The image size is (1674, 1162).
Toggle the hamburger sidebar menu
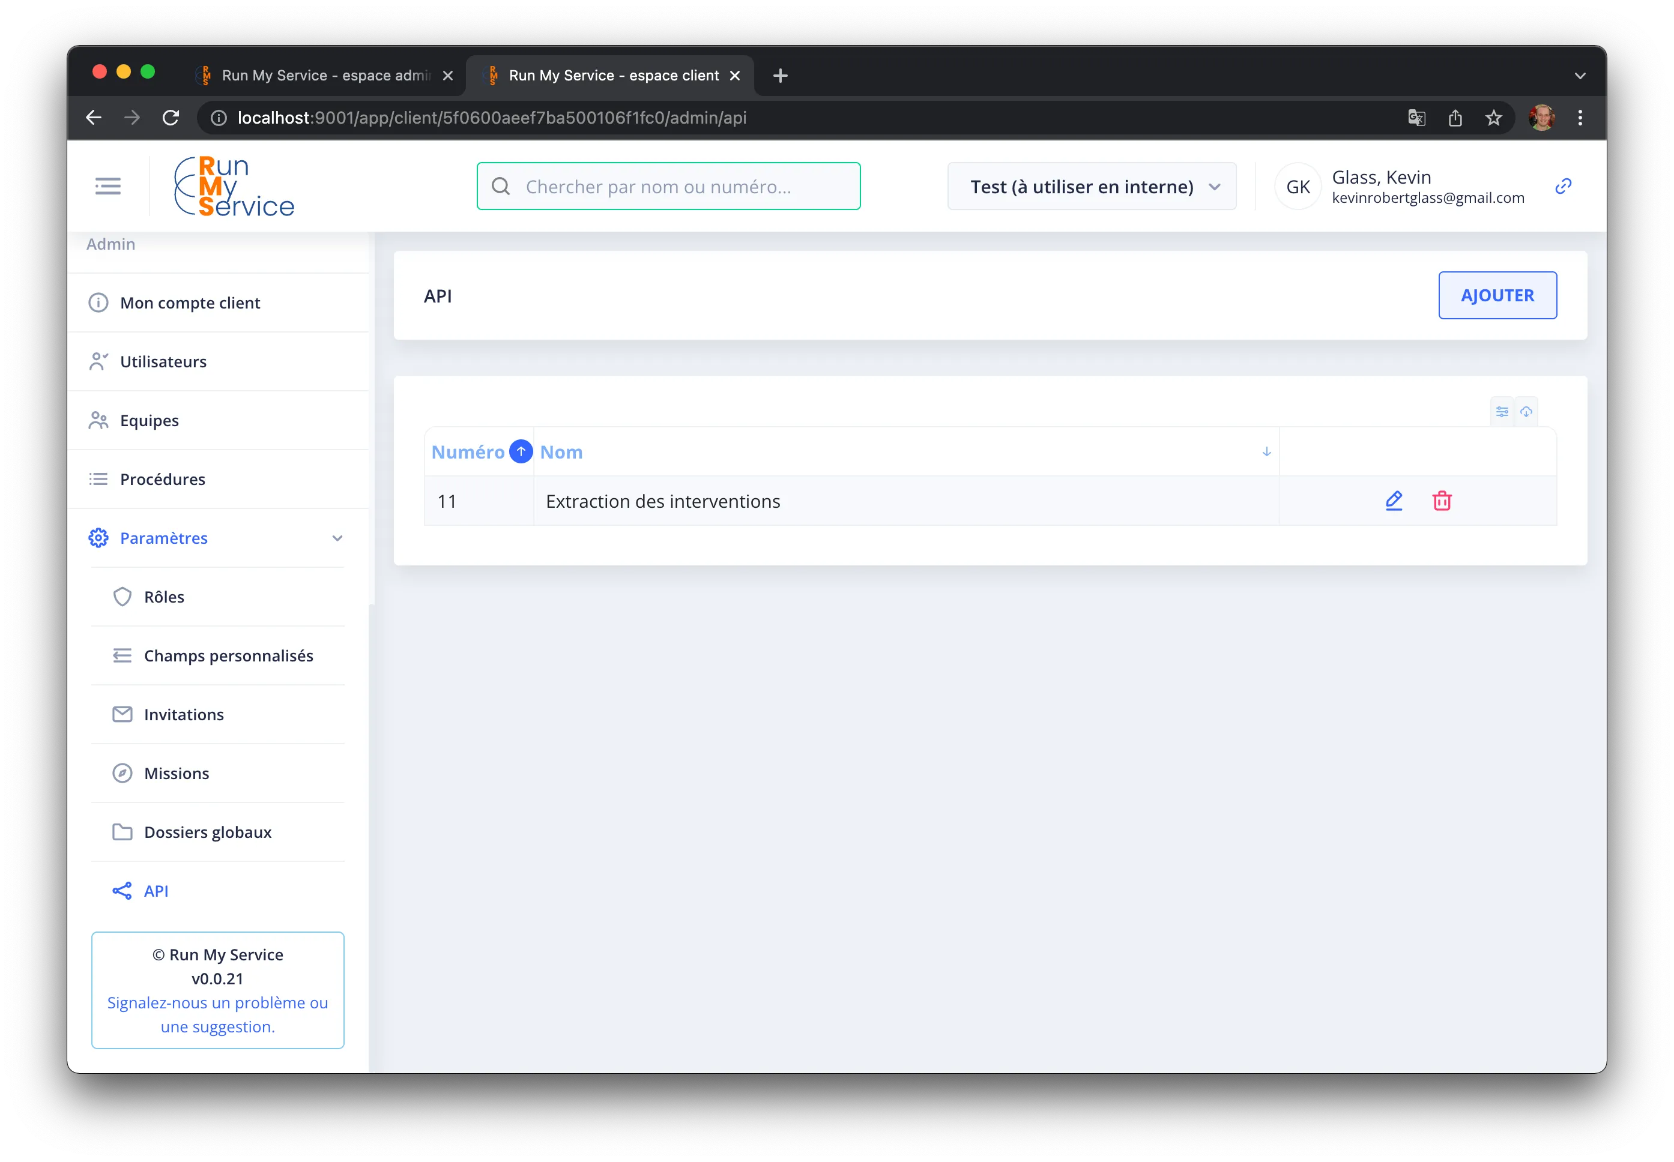[x=107, y=187]
